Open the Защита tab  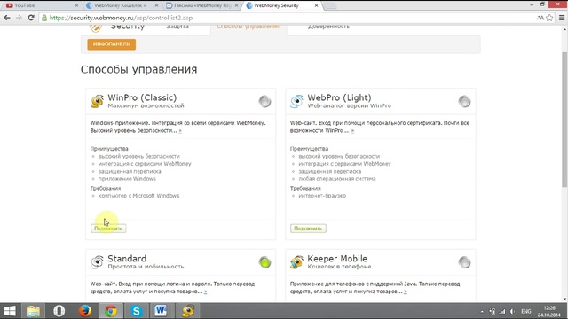tap(177, 27)
